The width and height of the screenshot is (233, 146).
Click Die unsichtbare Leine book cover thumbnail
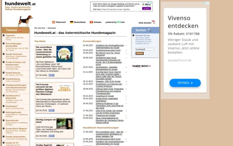coord(64,54)
